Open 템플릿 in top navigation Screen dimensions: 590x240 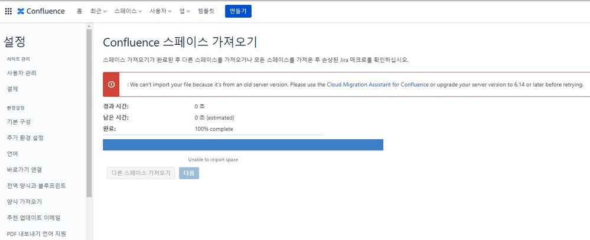206,11
